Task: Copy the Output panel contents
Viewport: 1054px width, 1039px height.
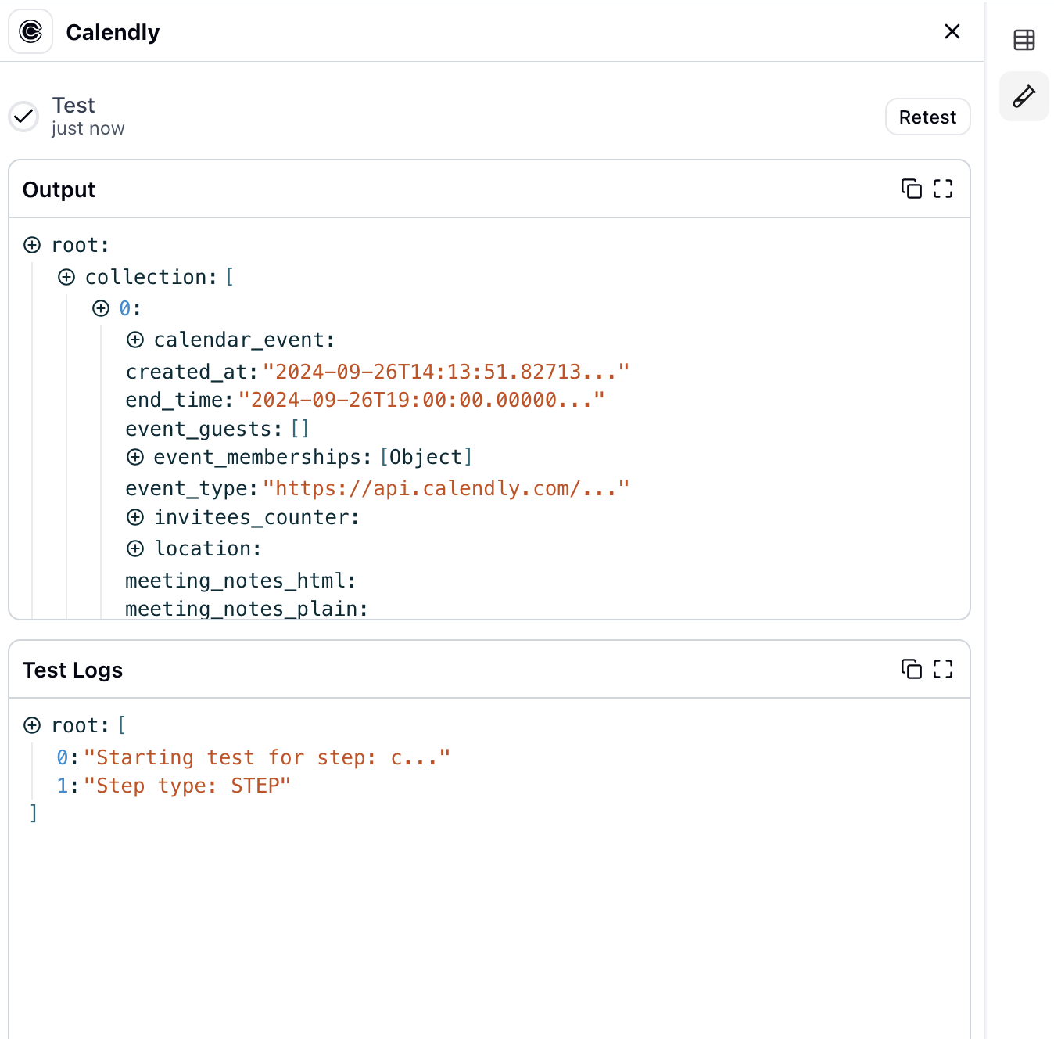Action: tap(911, 189)
